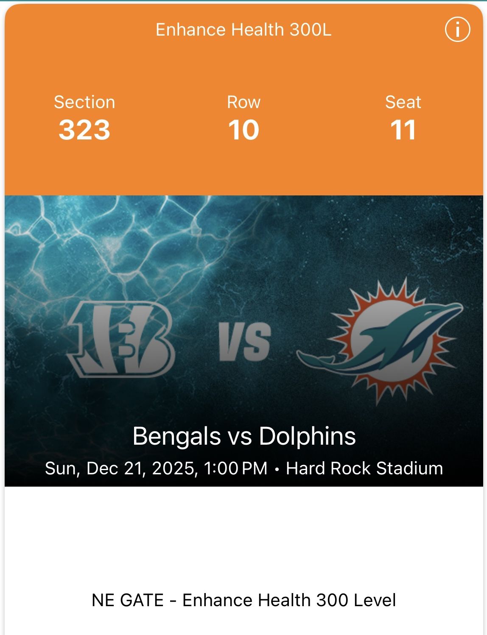The height and width of the screenshot is (635, 487).
Task: Click the Hard Rock Stadium venue name
Action: (364, 468)
